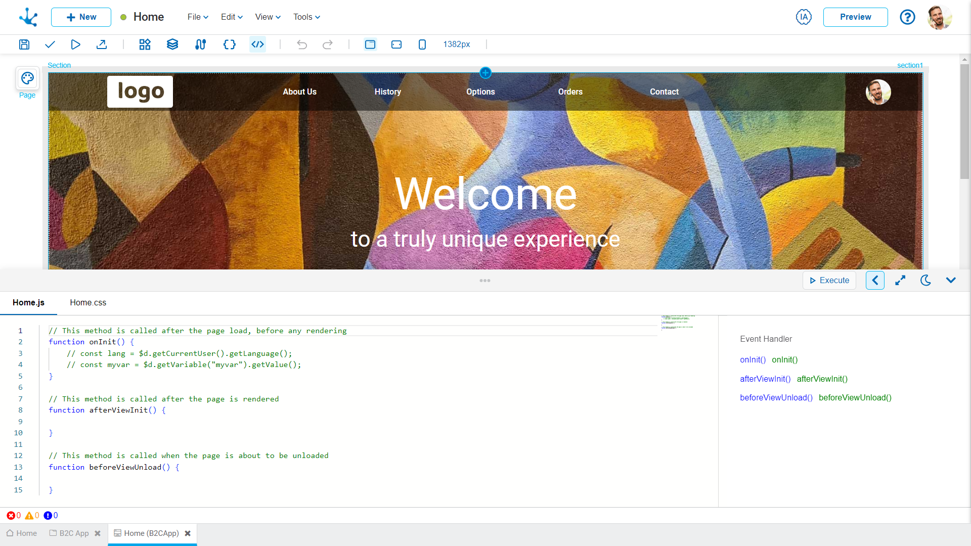Switch to the Home.css tab
The height and width of the screenshot is (546, 971).
(88, 302)
